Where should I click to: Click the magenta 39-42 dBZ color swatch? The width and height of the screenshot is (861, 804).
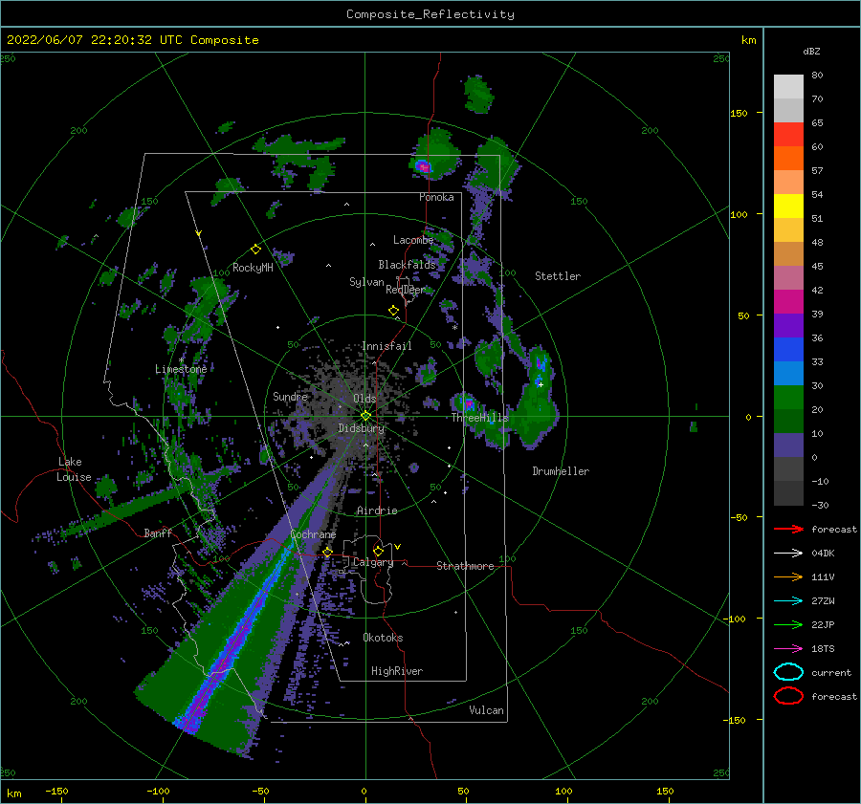click(788, 302)
